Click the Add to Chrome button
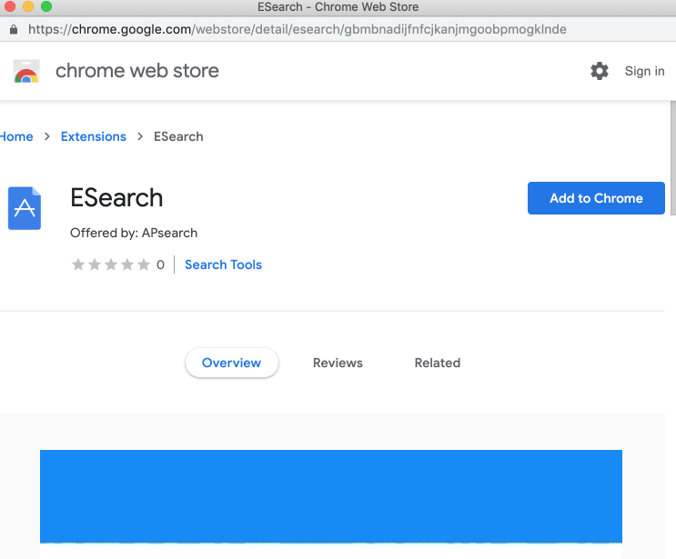Viewport: 676px width, 559px height. (596, 198)
